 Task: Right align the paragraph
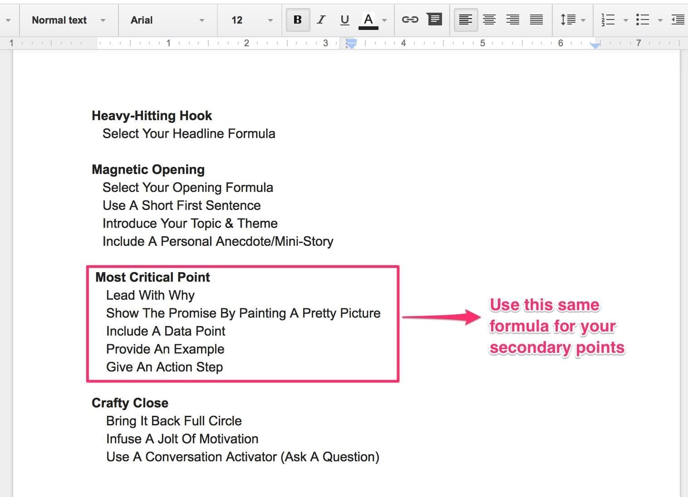[x=513, y=19]
